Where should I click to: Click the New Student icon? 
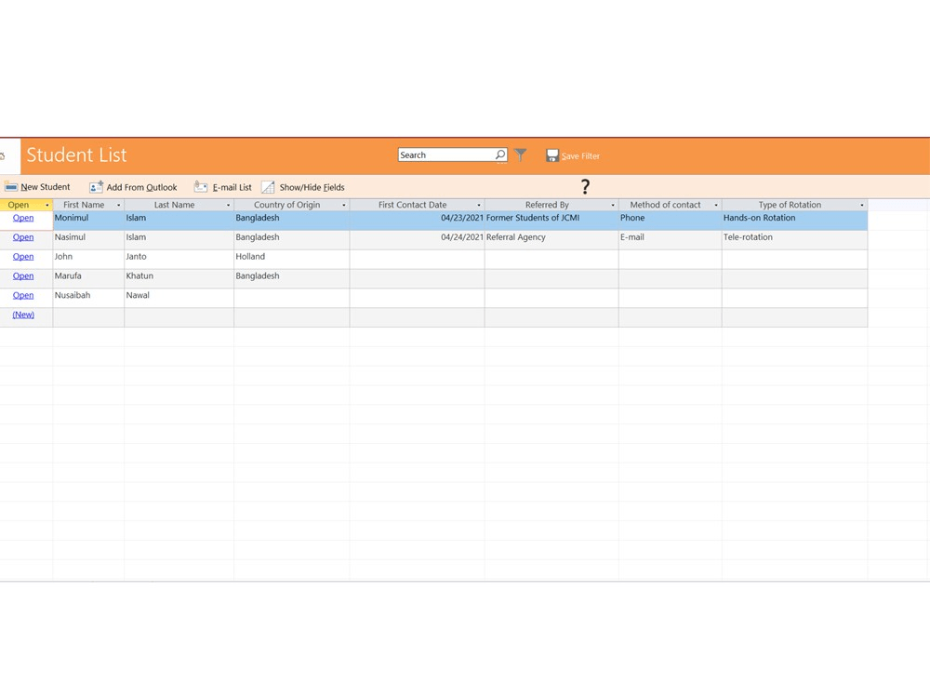pos(10,187)
